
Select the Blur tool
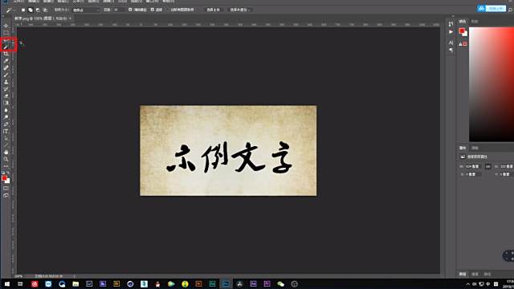pos(6,110)
